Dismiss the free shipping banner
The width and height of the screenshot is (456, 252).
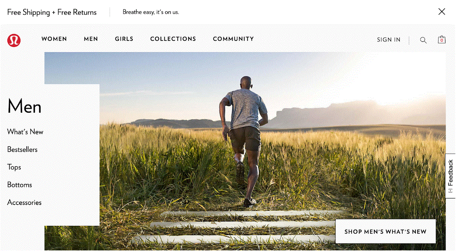point(442,12)
